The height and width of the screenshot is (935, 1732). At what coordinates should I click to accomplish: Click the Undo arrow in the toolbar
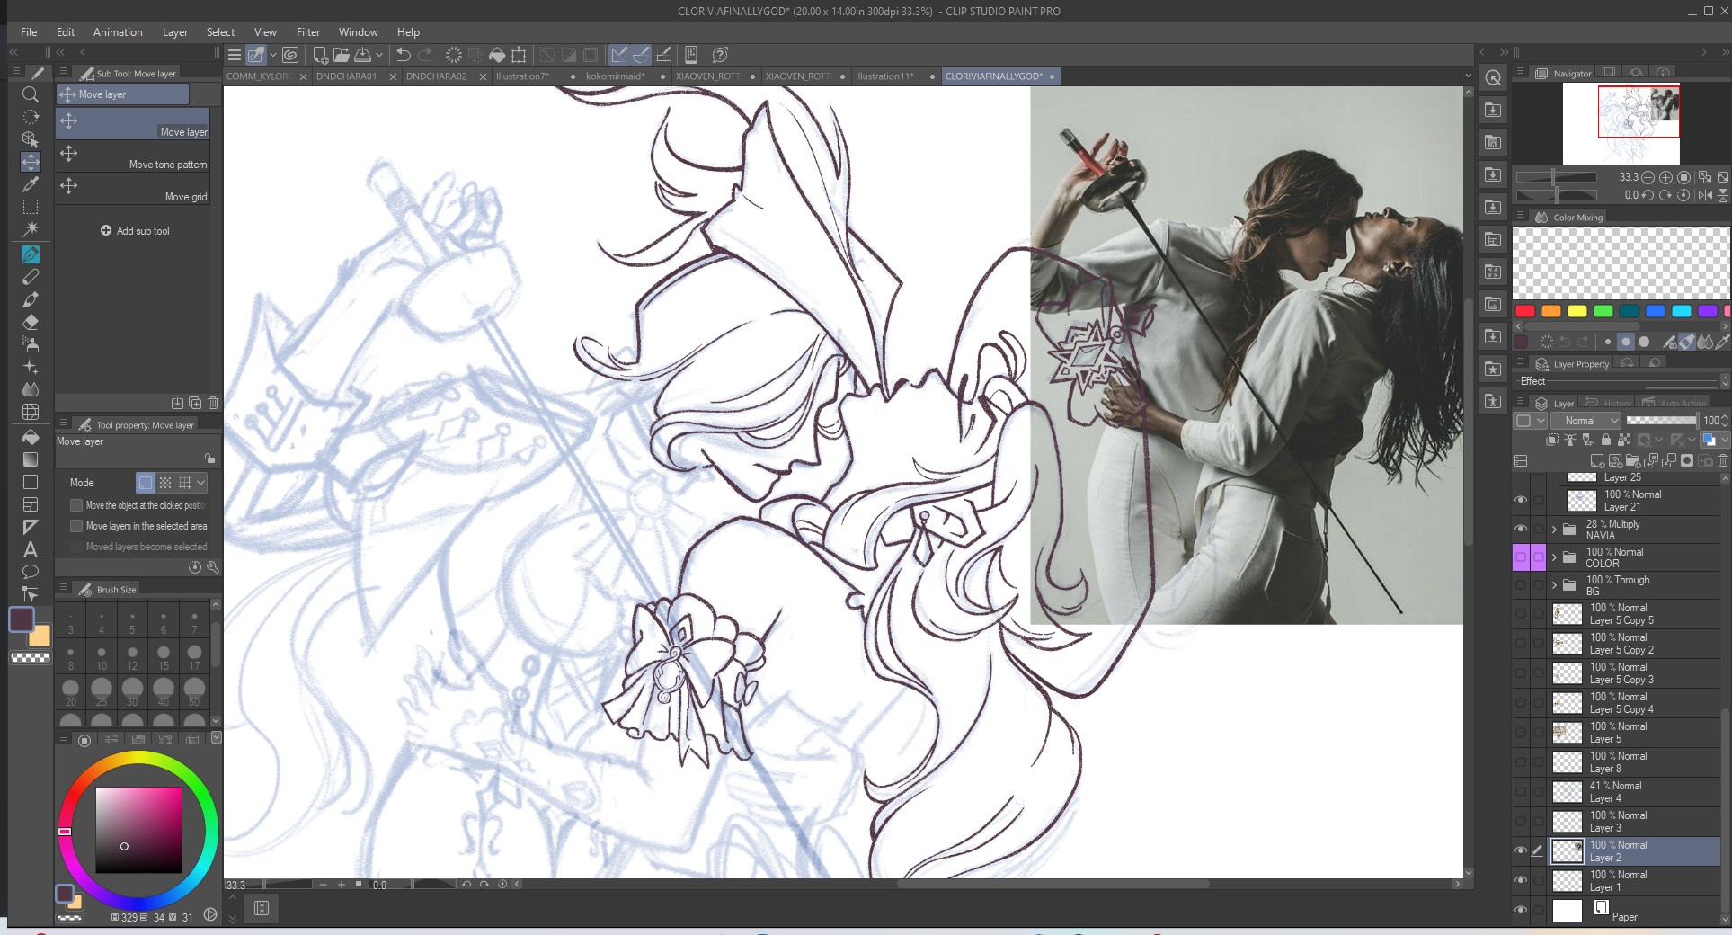tap(404, 55)
